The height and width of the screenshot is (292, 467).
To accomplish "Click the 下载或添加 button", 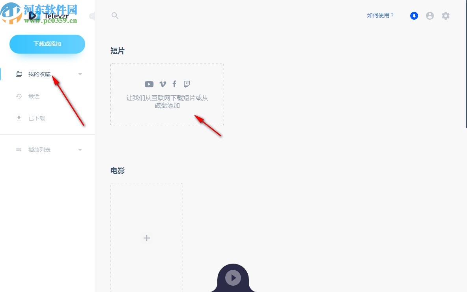I will click(x=47, y=44).
